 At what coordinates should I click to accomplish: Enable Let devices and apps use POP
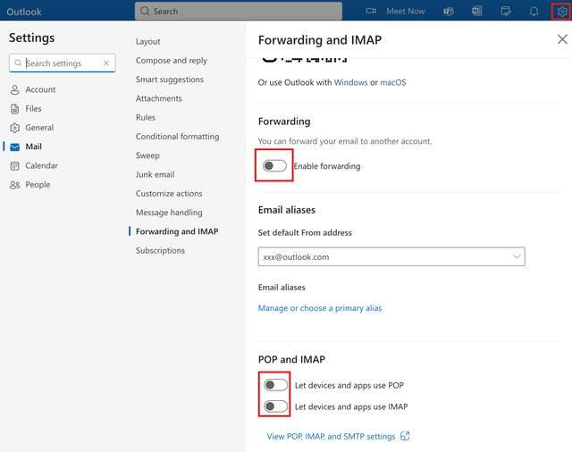275,385
